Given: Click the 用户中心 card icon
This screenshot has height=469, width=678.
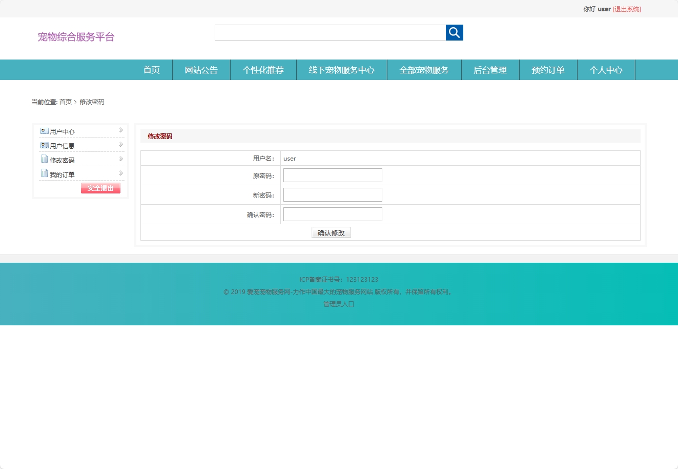Looking at the screenshot, I should [x=45, y=131].
